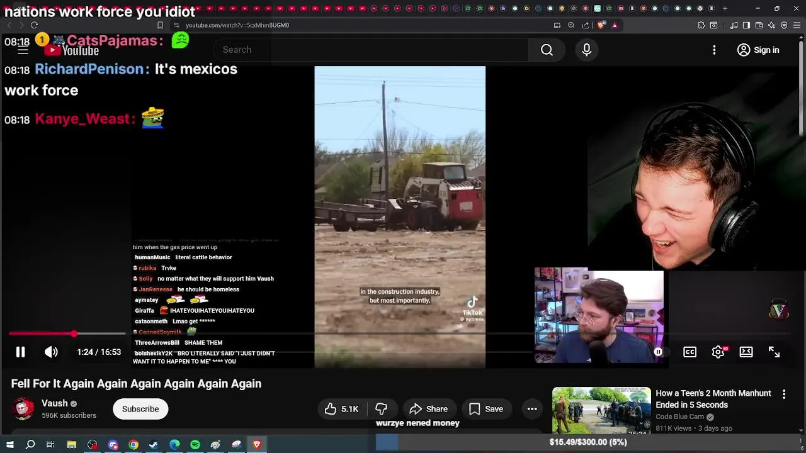The image size is (806, 453).
Task: Open options menu for Manhunt recommendation
Action: click(x=784, y=394)
